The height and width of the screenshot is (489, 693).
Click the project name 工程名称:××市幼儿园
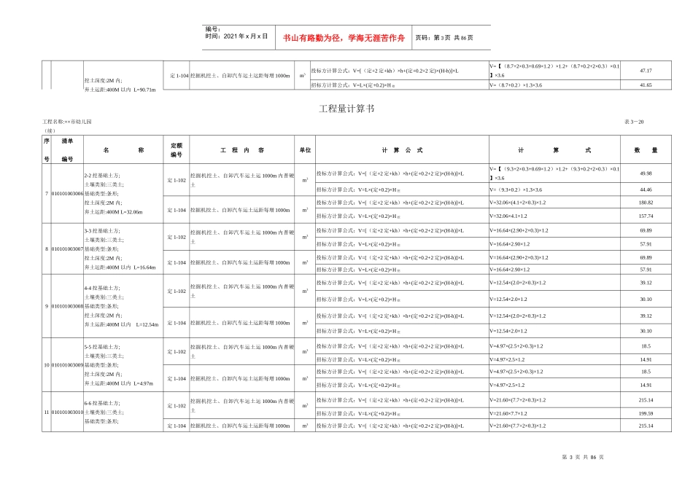click(67, 122)
